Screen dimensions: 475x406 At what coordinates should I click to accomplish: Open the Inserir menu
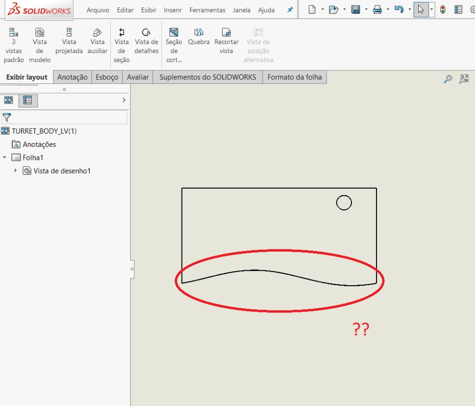173,10
